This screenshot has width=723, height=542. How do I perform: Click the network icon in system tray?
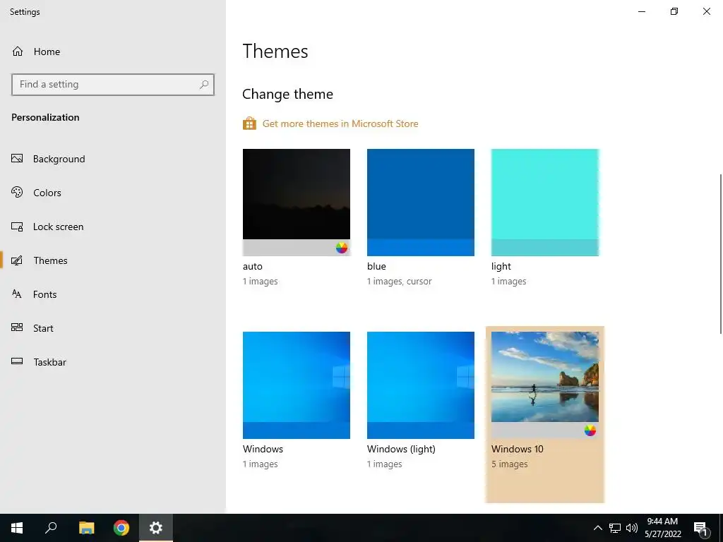point(615,528)
